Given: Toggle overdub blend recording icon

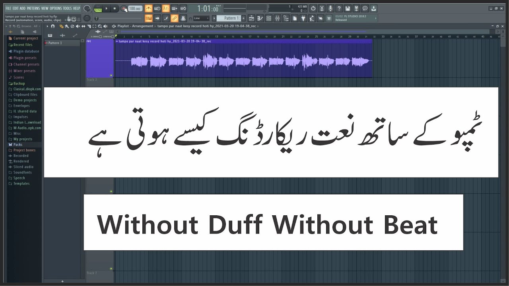Looking at the screenshot, I should click(x=175, y=8).
